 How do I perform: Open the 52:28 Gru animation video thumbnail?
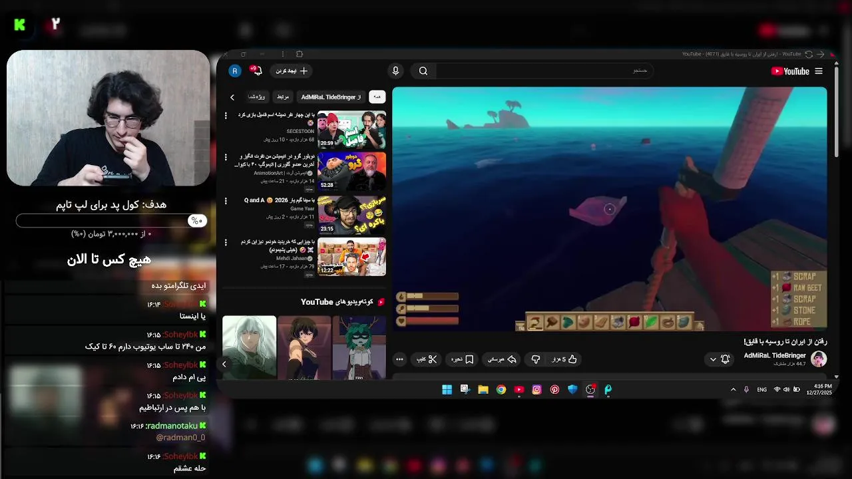351,172
